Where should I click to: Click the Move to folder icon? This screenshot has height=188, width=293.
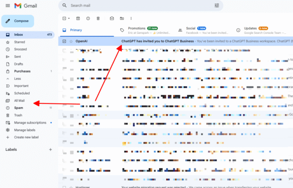122,18
